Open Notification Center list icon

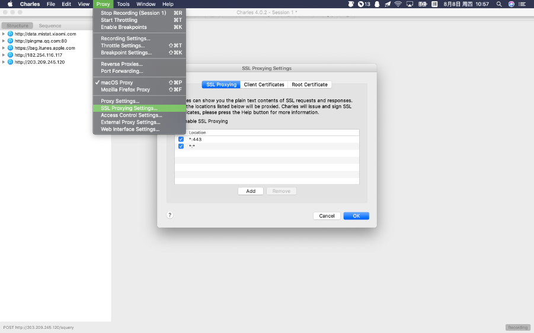(522, 4)
